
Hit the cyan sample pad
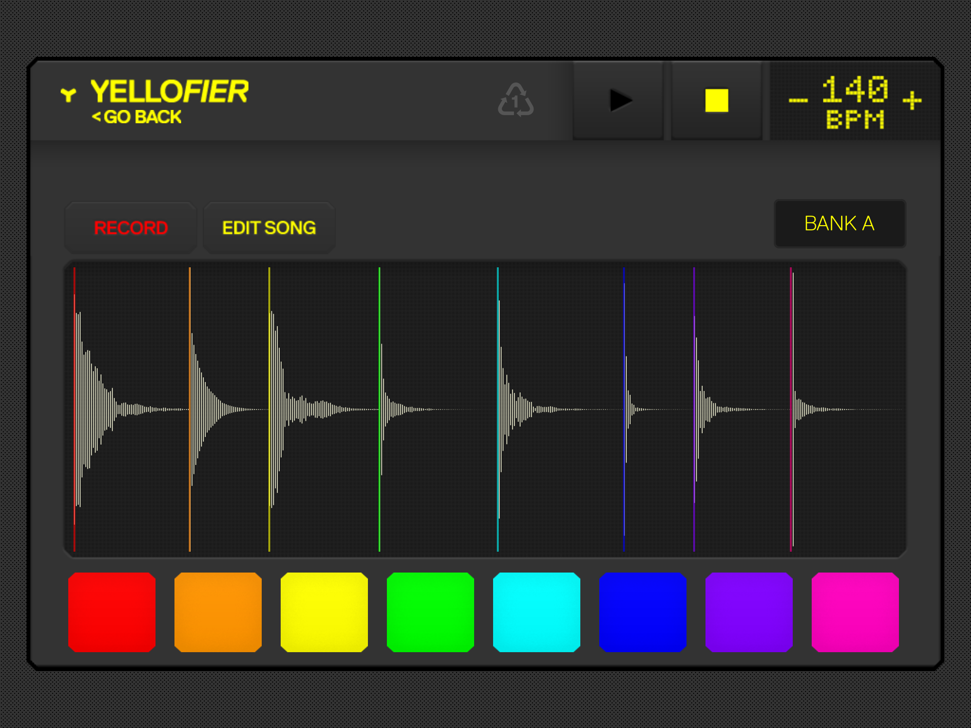tap(537, 612)
